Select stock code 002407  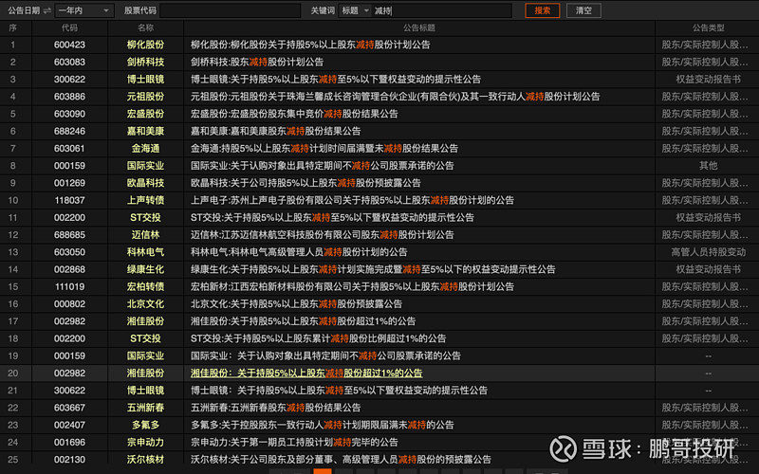point(69,425)
